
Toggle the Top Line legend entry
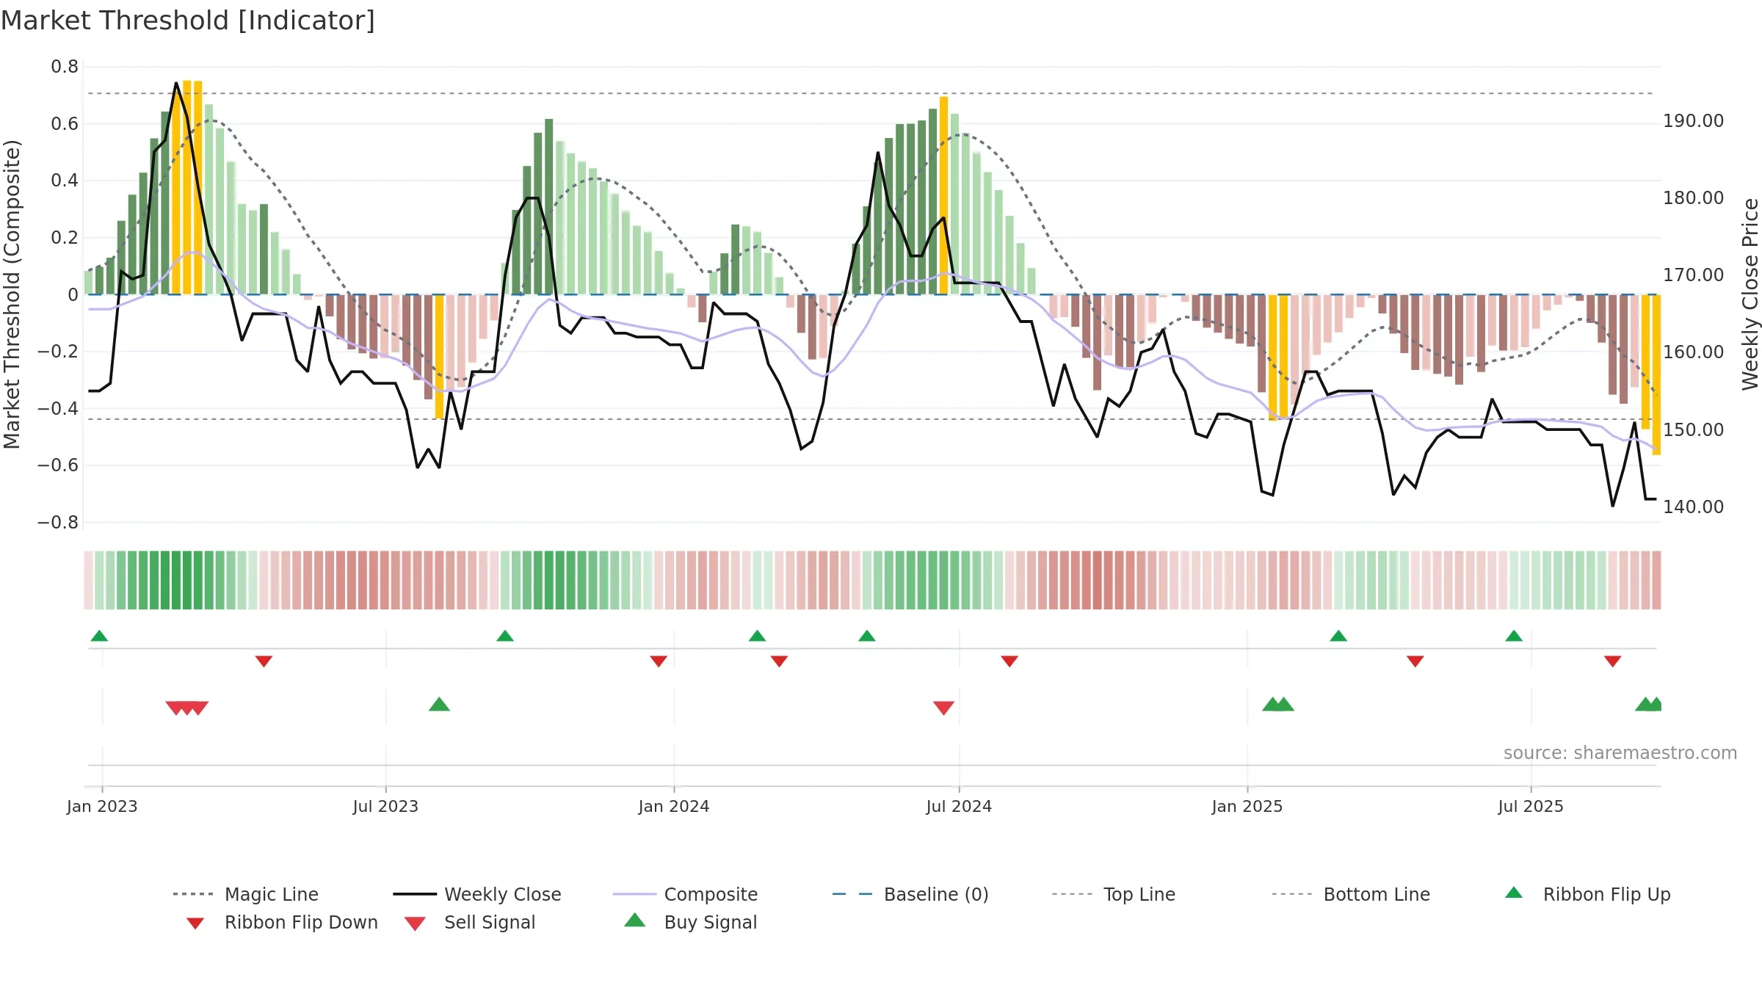click(1114, 894)
